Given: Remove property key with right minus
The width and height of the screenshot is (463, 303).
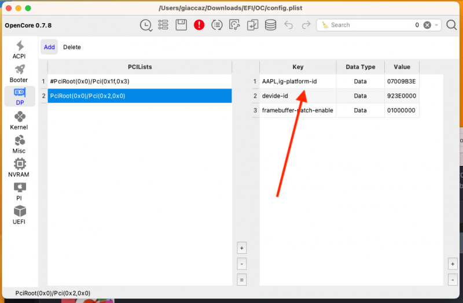Looking at the screenshot, I should click(x=453, y=280).
